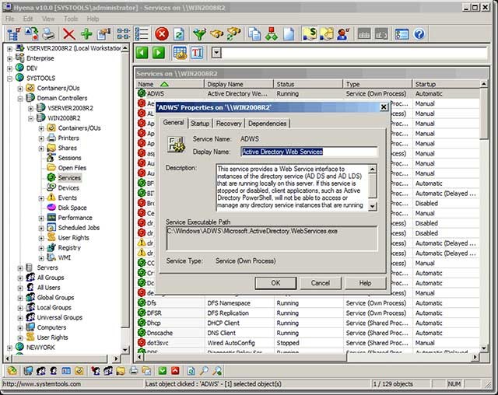Click the Display Name text field

point(308,152)
